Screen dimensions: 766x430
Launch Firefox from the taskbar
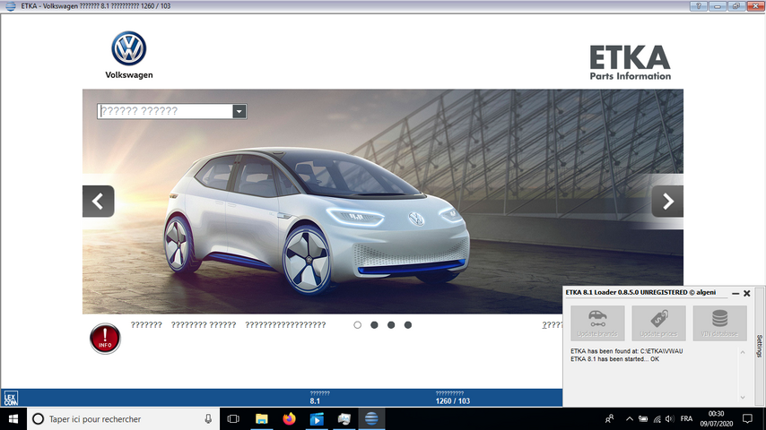[289, 418]
